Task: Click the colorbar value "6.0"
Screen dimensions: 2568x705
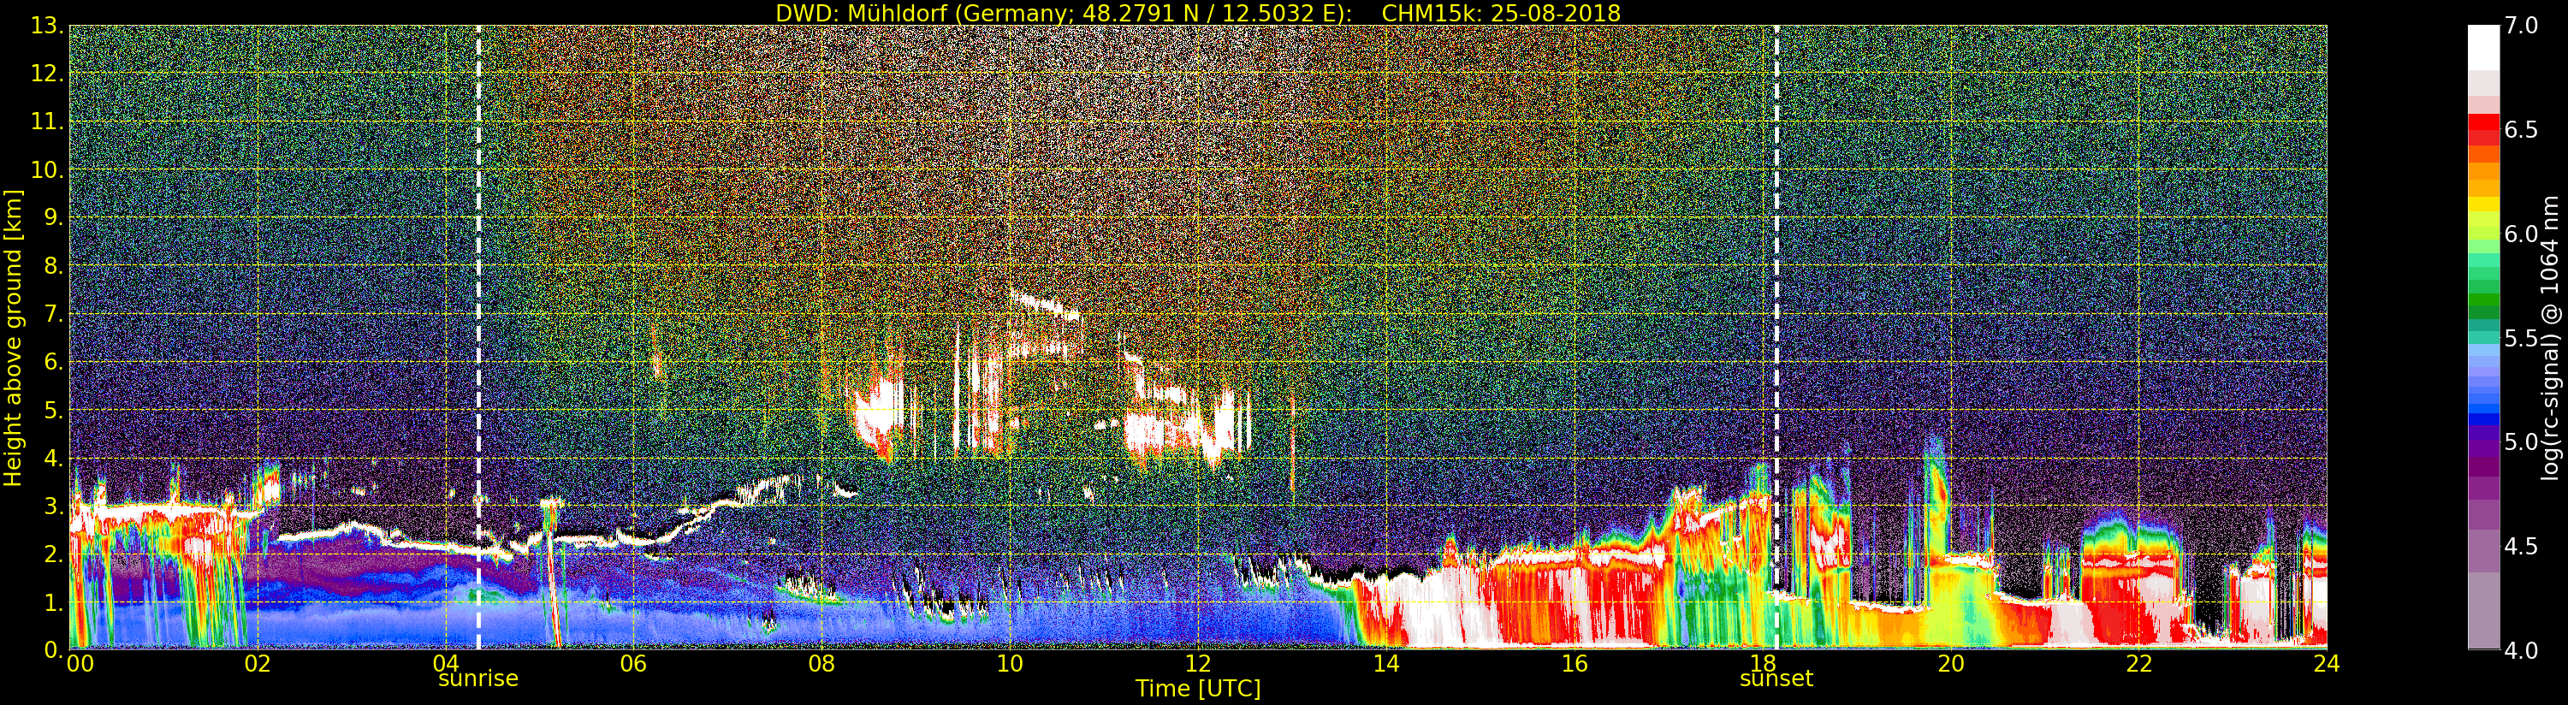Action: coord(2521,234)
